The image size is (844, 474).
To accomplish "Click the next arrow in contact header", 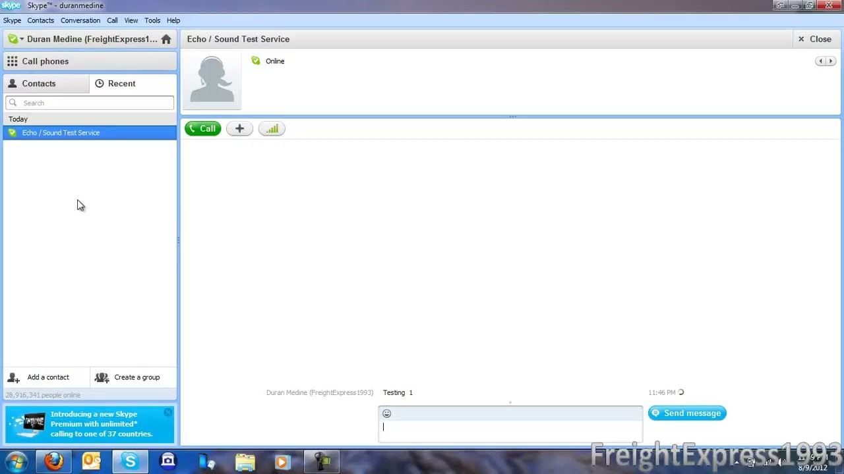I will 831,61.
